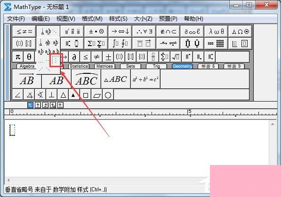Insert the a²+b²=c² expression
Image resolution: width=281 pixels, height=197 pixels.
[x=145, y=79]
